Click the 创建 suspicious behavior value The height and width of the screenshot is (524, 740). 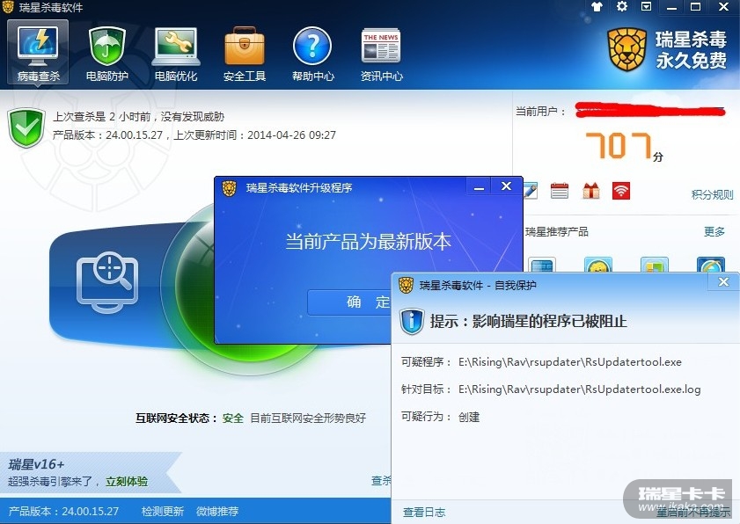[x=469, y=417]
